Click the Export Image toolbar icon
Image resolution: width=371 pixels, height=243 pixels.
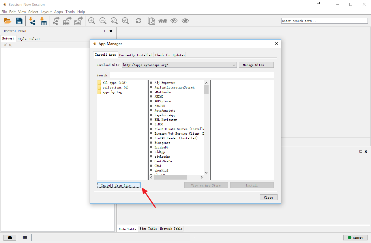pos(78,21)
